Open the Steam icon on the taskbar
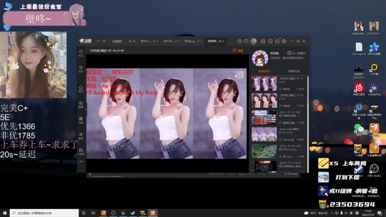The height and width of the screenshot is (217, 386). [x=133, y=213]
